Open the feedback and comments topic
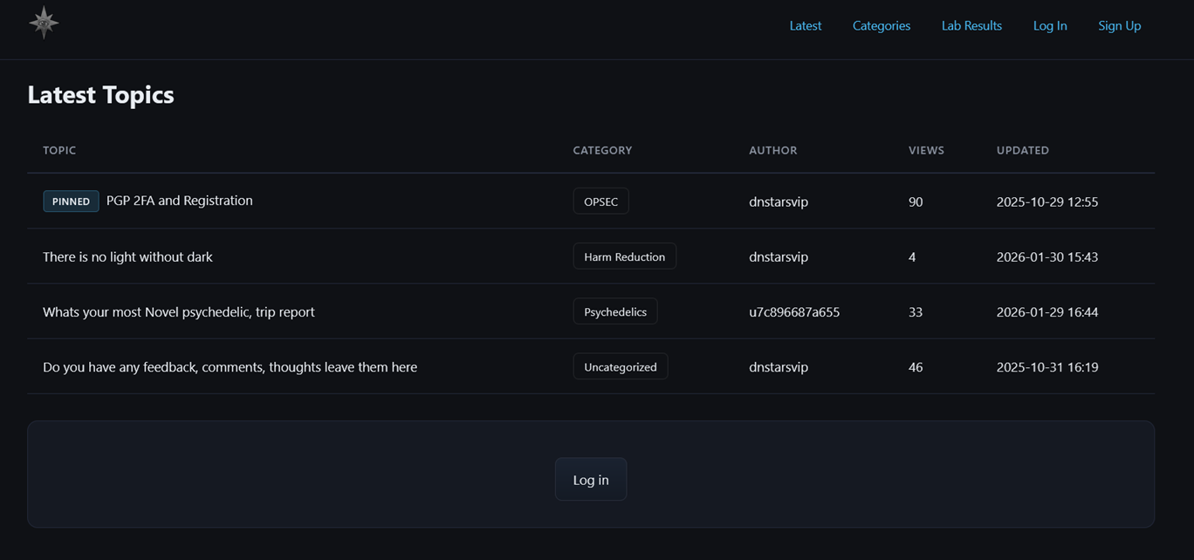This screenshot has width=1194, height=560. pos(230,366)
